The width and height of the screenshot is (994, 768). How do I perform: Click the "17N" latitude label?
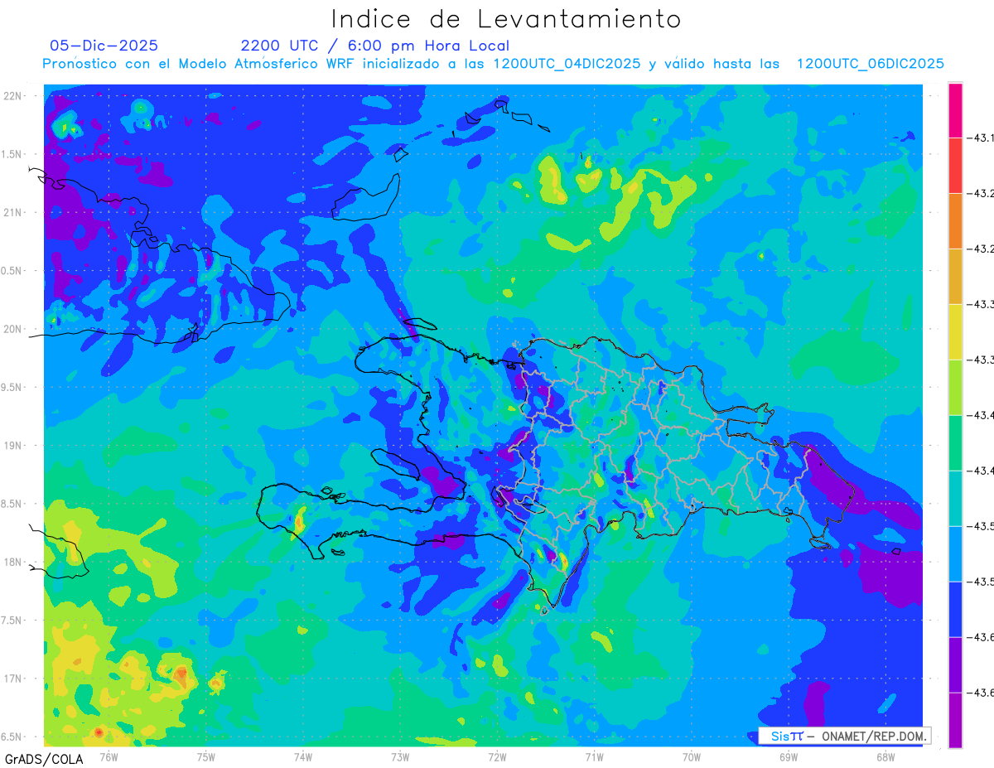[13, 679]
